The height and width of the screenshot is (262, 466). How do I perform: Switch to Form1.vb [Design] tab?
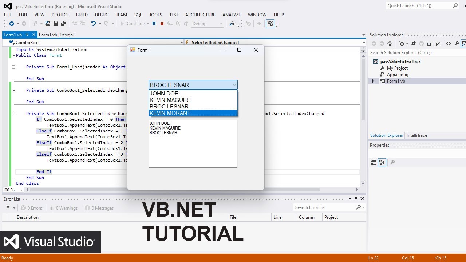(x=56, y=35)
